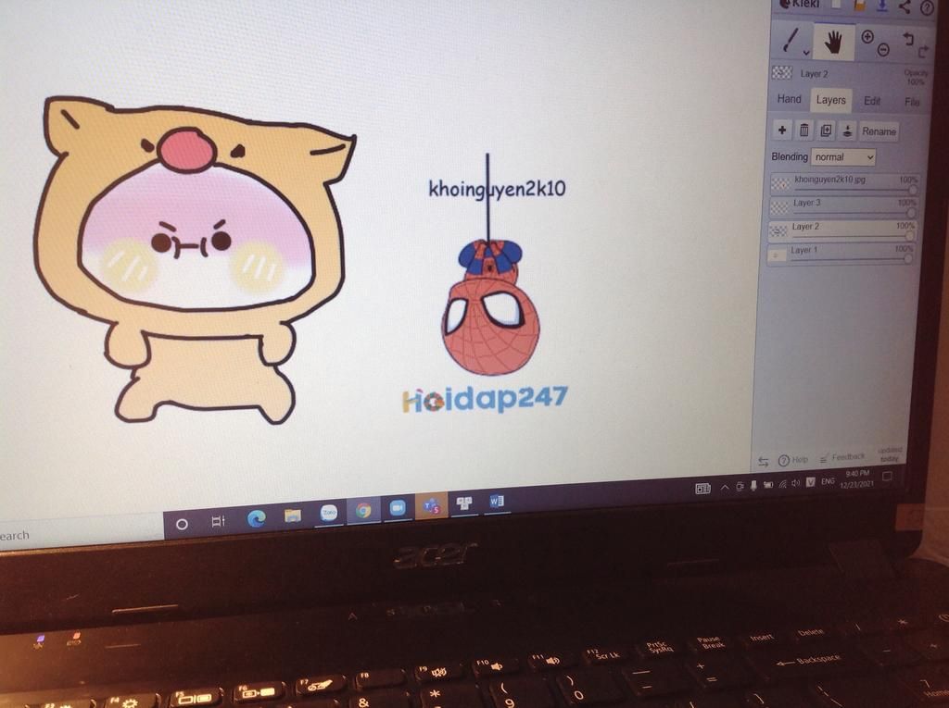Viewport: 949px width, 708px height.
Task: Open the brush tool options chevron
Action: (x=806, y=53)
